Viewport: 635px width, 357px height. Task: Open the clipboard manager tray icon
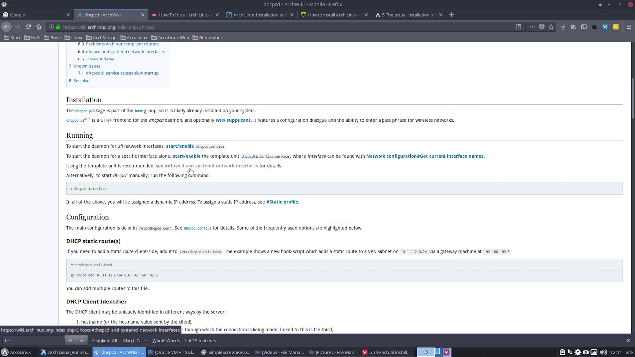click(562, 352)
